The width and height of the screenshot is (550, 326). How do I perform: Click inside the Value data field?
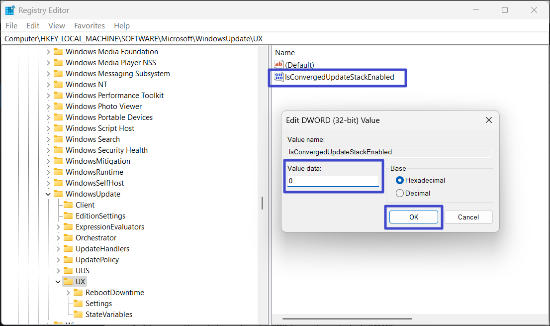point(333,181)
